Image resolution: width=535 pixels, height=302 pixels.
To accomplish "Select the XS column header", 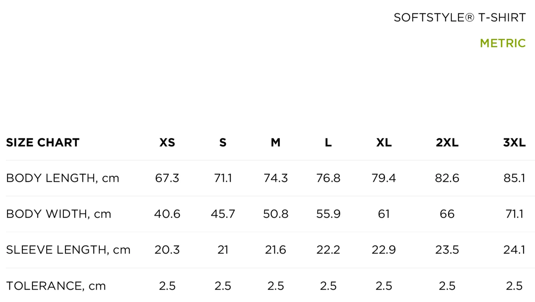I will pyautogui.click(x=167, y=143).
